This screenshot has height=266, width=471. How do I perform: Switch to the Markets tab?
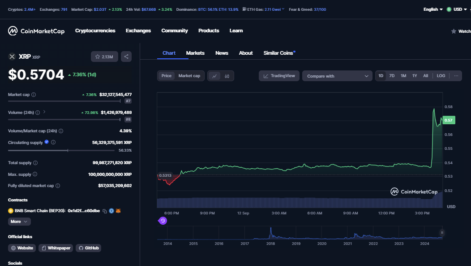(x=195, y=53)
